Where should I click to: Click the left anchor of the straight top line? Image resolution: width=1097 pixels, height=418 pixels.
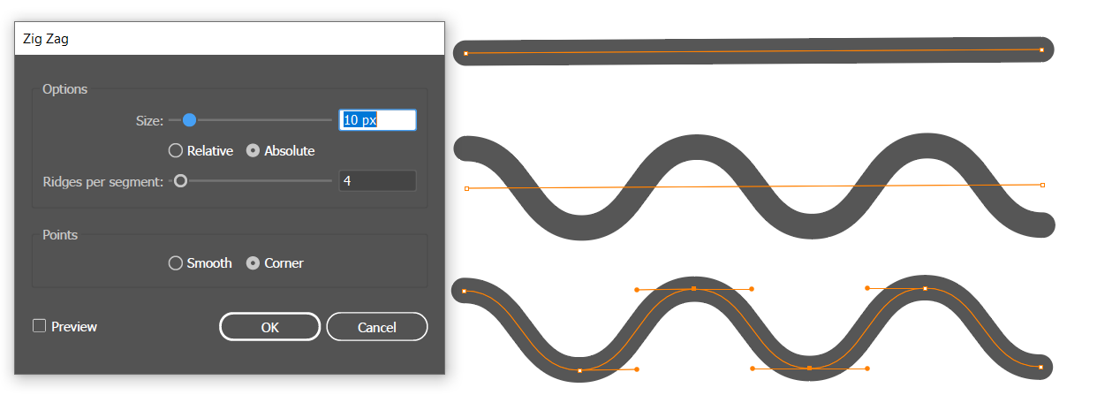coord(466,54)
